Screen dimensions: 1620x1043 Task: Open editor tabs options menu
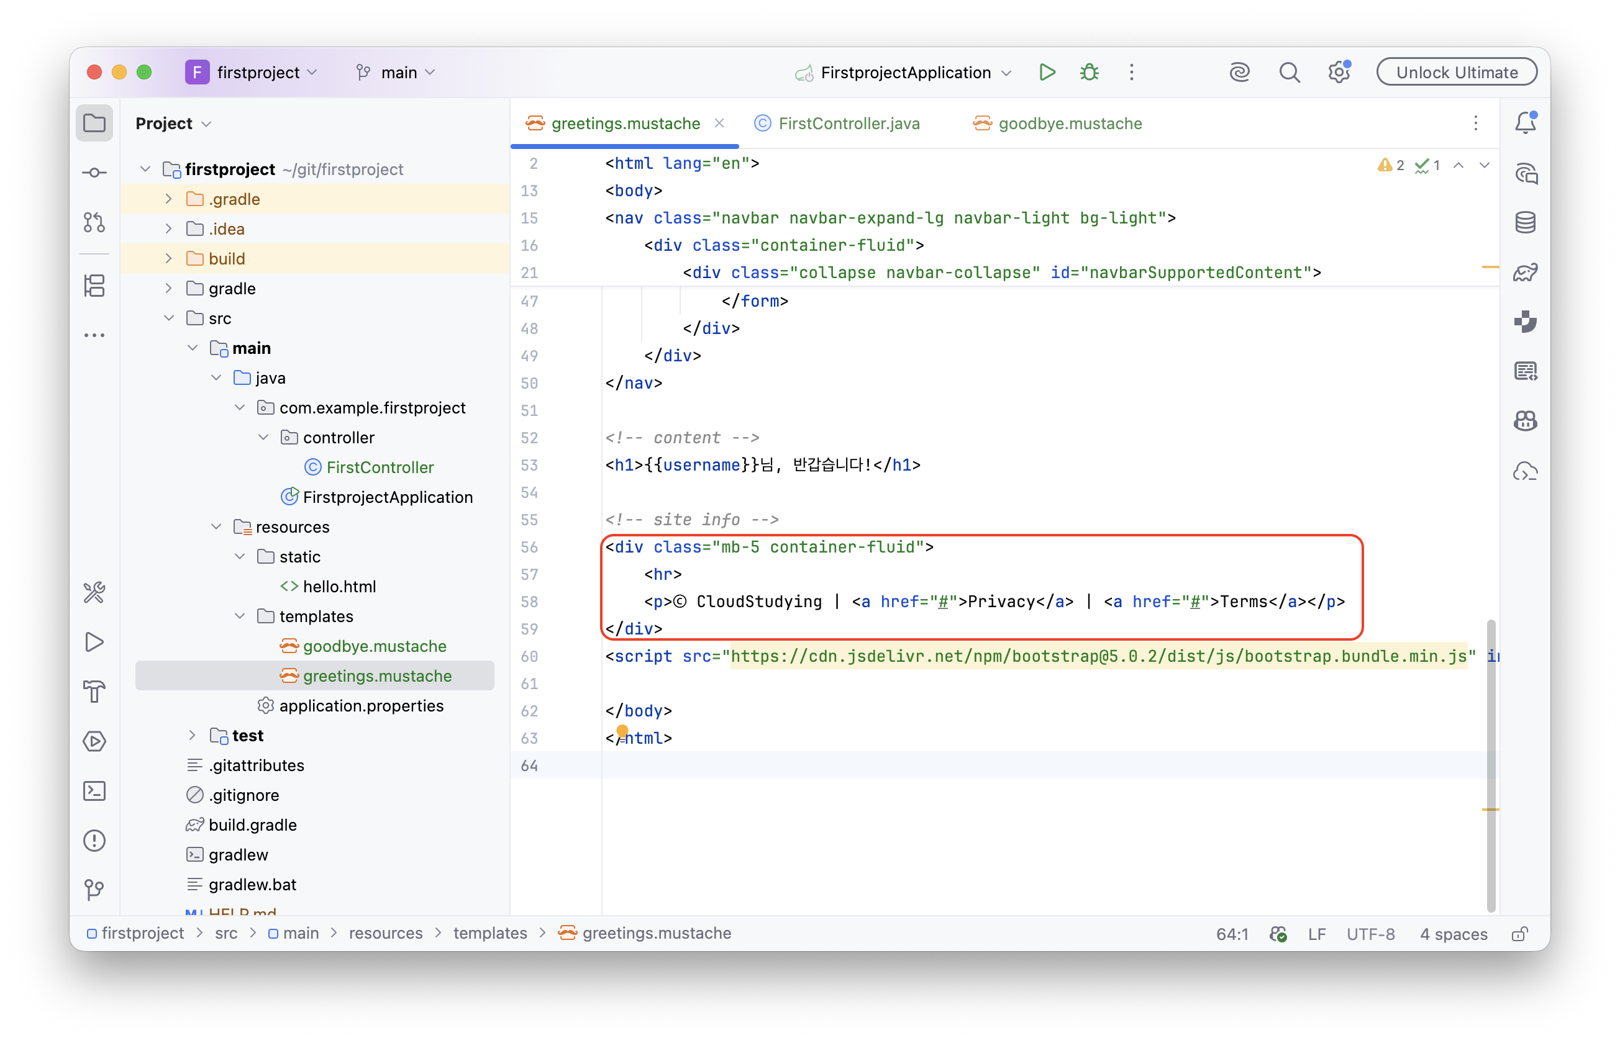tap(1476, 124)
